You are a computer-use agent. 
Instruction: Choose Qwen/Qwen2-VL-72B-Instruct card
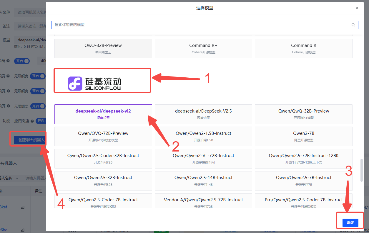tap(203, 159)
